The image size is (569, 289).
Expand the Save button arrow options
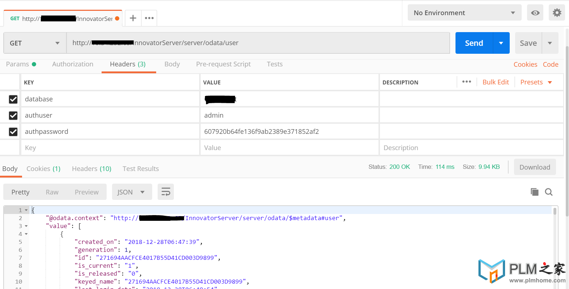point(550,43)
